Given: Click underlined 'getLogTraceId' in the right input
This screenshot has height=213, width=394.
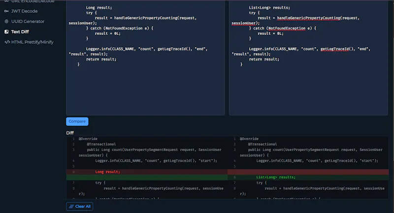Looking at the screenshot, I should pyautogui.click(x=334, y=49).
